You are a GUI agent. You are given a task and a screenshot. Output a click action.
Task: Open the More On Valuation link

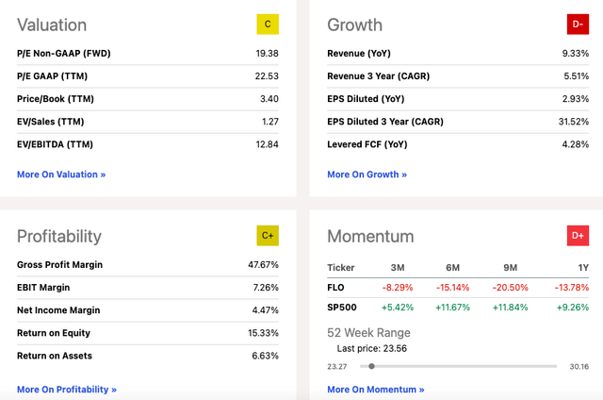pos(61,175)
